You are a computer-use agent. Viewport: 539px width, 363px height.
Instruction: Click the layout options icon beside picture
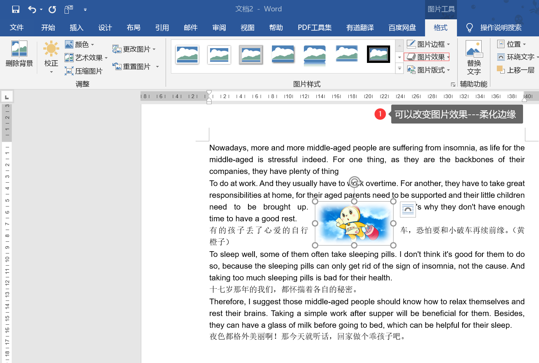click(x=408, y=210)
